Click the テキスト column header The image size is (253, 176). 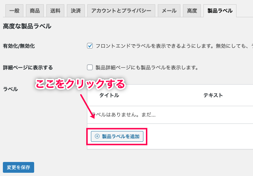coord(213,95)
